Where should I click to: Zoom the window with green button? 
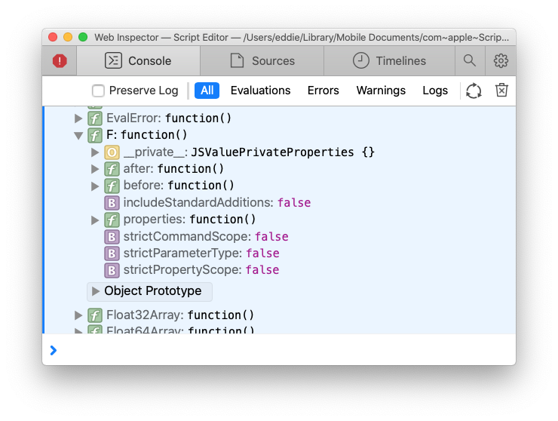tap(83, 37)
